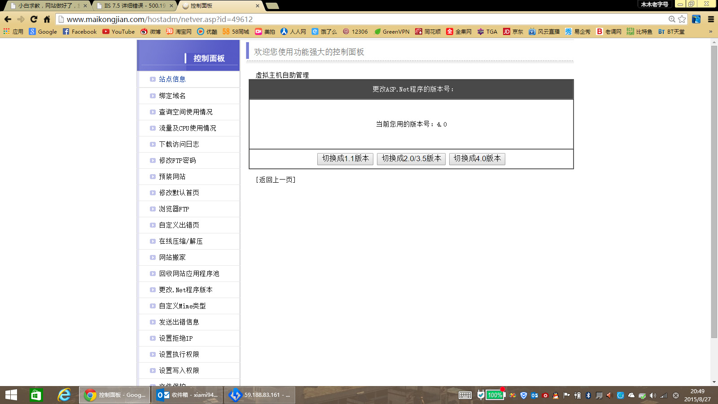Bookmark page with the star icon
This screenshot has width=718, height=404.
coord(682,19)
